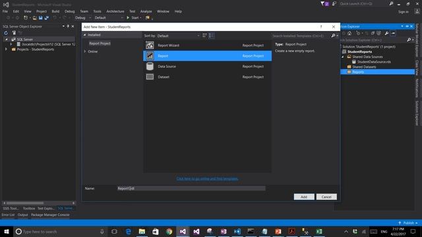Open the Debug menu

[70, 11]
